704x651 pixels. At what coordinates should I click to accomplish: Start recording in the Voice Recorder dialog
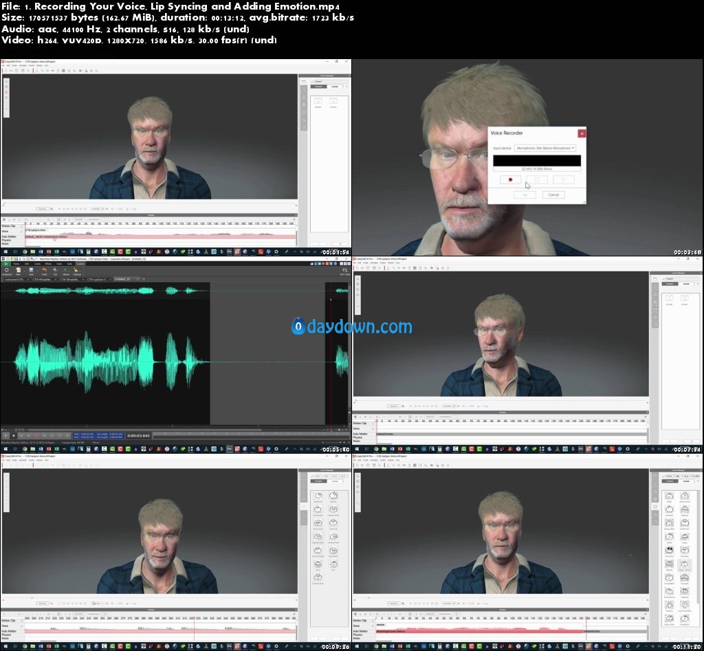pyautogui.click(x=511, y=179)
